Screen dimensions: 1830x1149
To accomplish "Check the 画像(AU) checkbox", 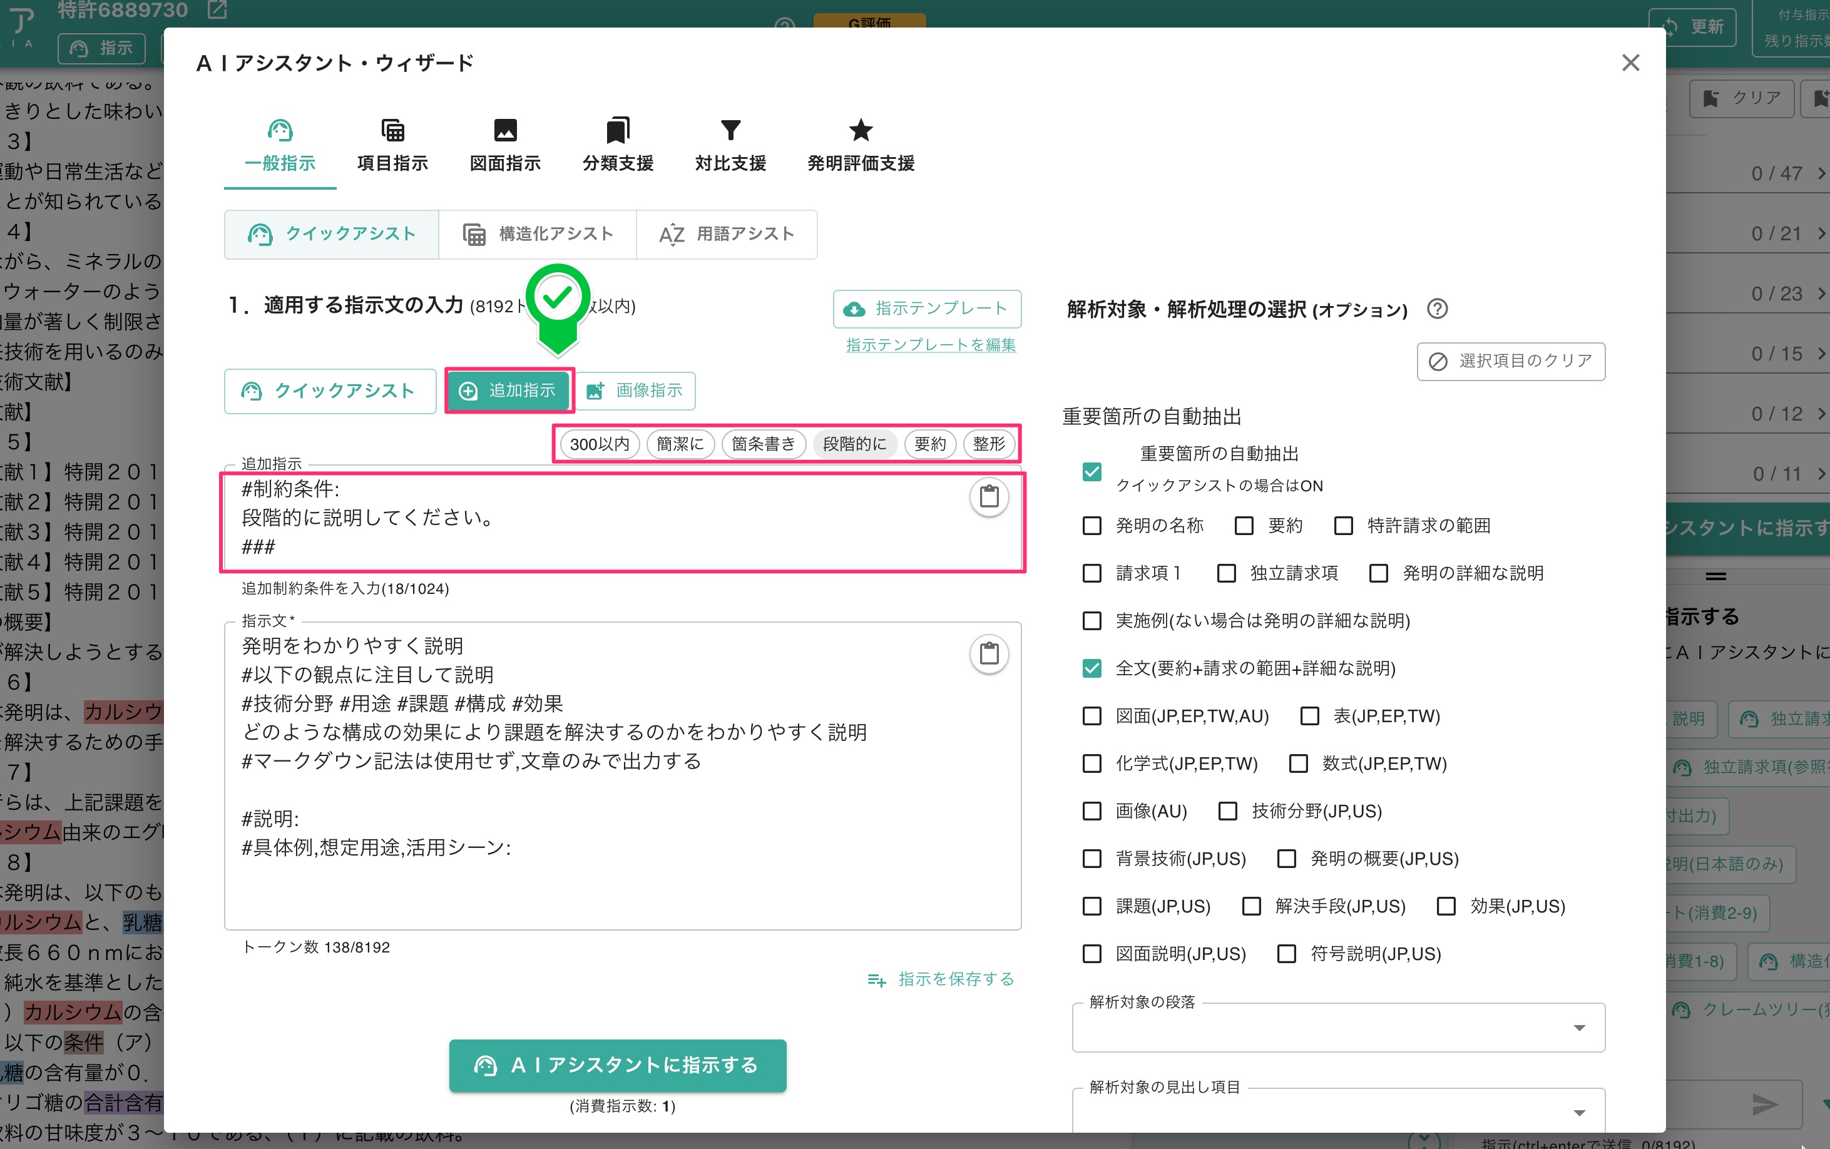I will click(1091, 812).
